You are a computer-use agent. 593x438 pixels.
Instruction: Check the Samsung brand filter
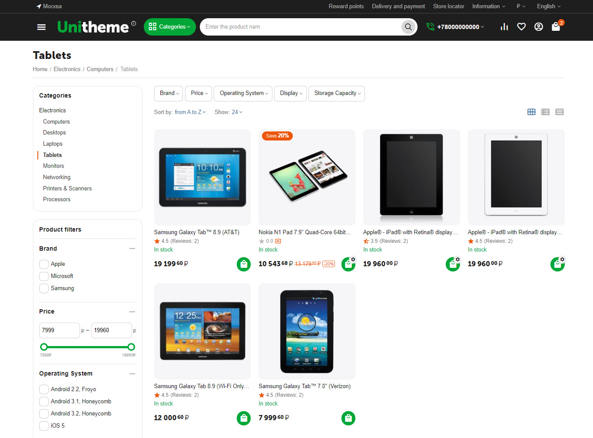pos(44,288)
